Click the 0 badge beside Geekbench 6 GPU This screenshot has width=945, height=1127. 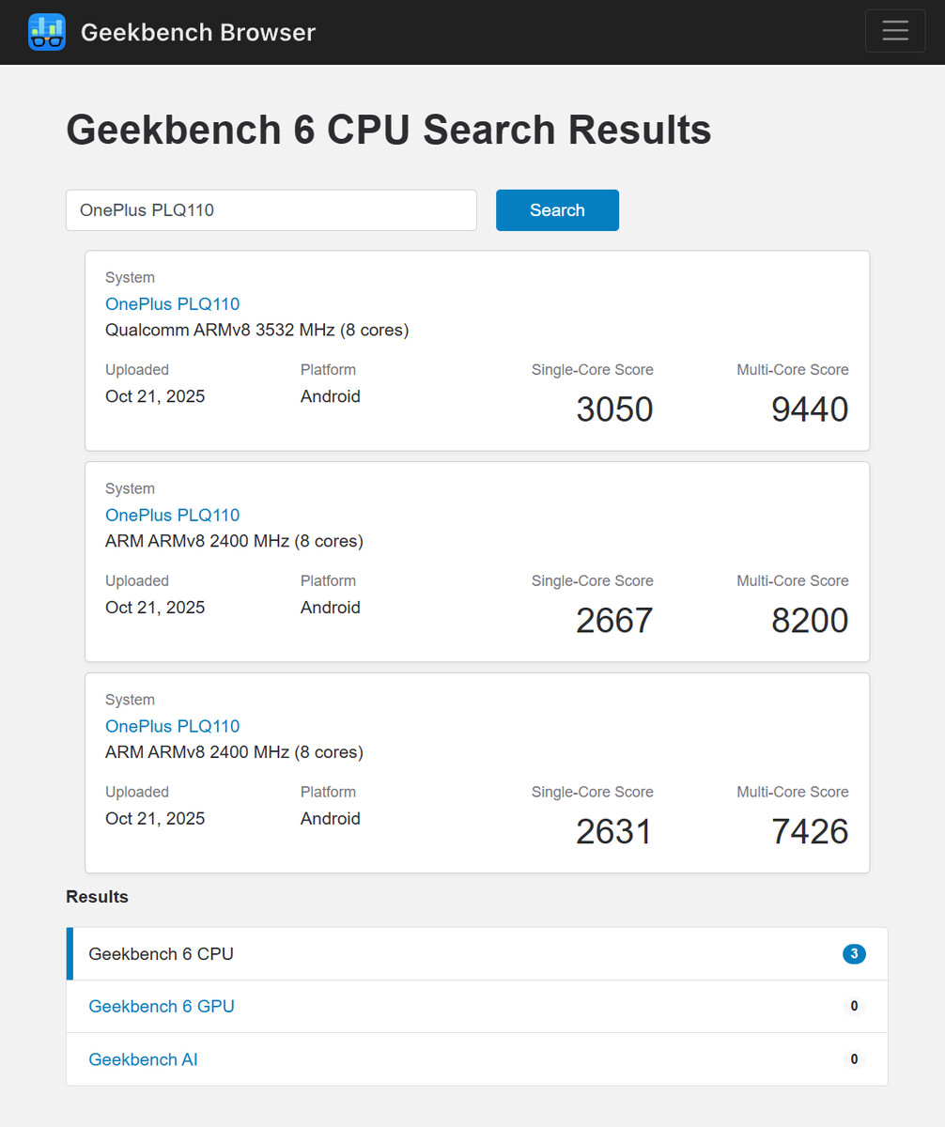(x=854, y=1007)
